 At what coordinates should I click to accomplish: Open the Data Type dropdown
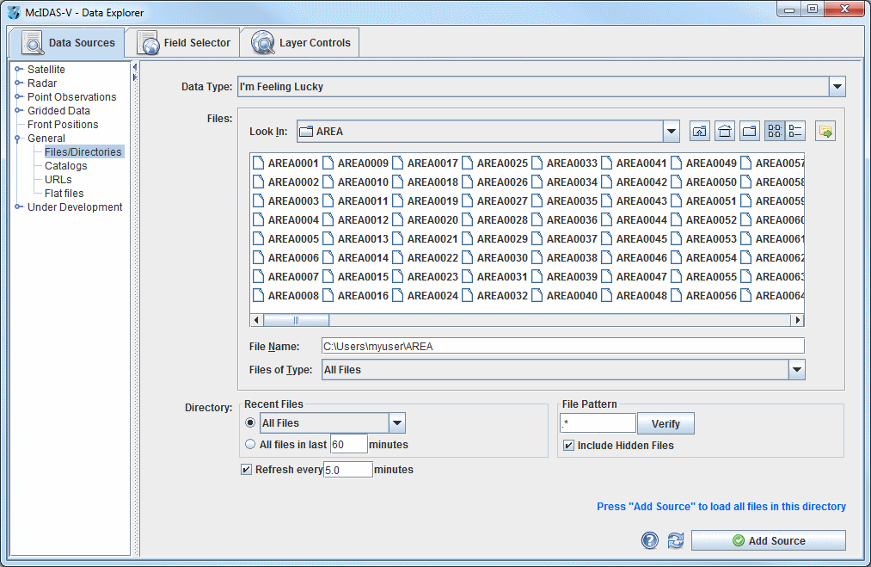point(837,87)
